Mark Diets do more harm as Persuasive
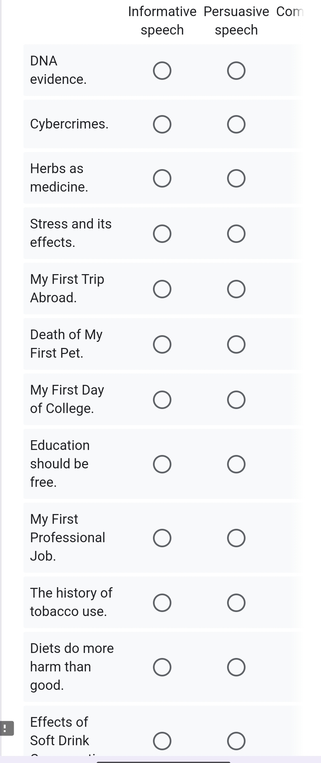 (x=236, y=667)
